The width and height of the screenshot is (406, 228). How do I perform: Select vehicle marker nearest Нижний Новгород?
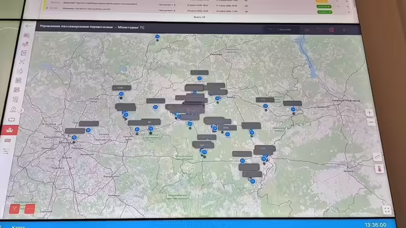(293, 110)
